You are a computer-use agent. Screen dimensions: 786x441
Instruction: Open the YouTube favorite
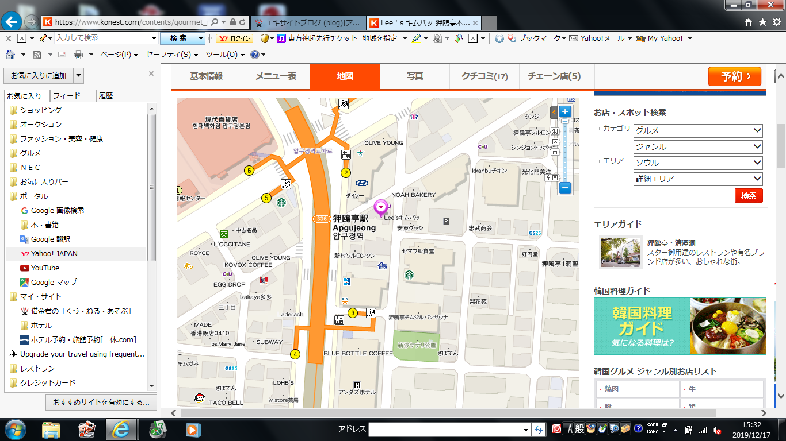pyautogui.click(x=45, y=268)
